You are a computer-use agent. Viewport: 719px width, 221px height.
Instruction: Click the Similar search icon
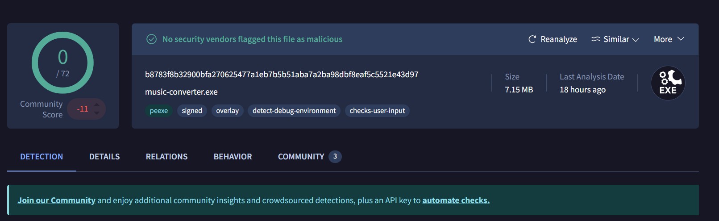(x=596, y=39)
